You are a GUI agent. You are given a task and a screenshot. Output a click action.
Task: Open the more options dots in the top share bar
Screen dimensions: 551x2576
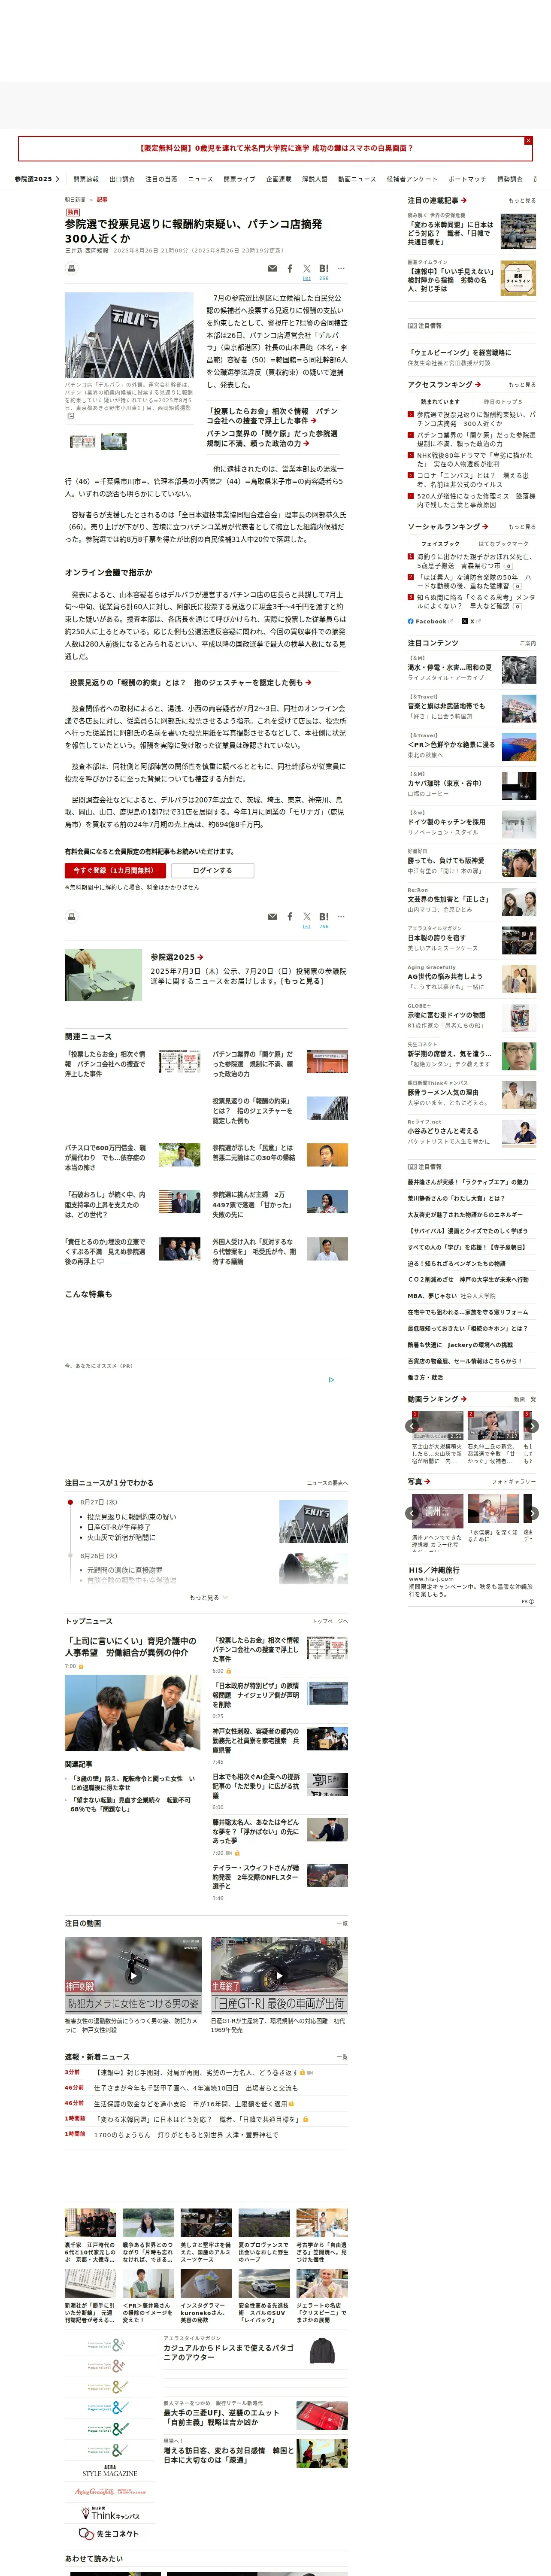pos(341,269)
